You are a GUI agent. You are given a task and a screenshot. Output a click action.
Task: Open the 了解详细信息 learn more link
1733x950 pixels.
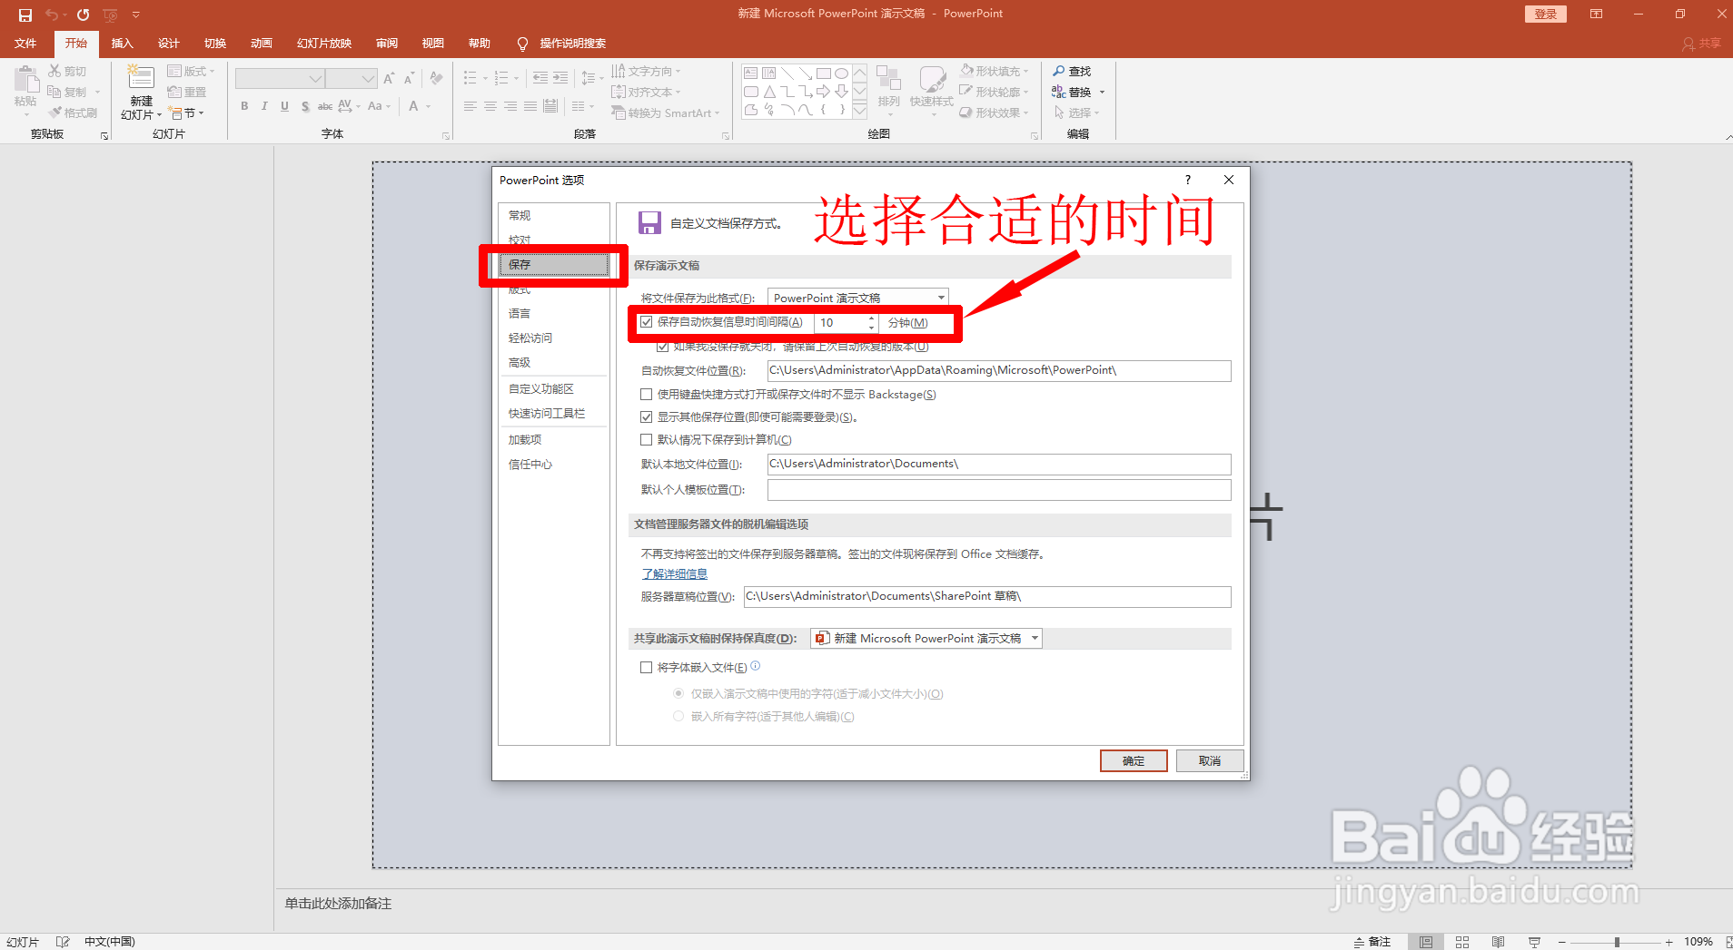pyautogui.click(x=675, y=574)
